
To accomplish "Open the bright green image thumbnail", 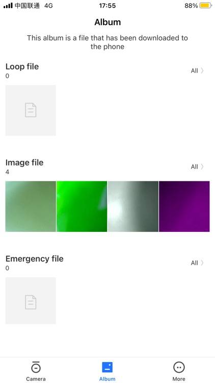I will point(82,206).
